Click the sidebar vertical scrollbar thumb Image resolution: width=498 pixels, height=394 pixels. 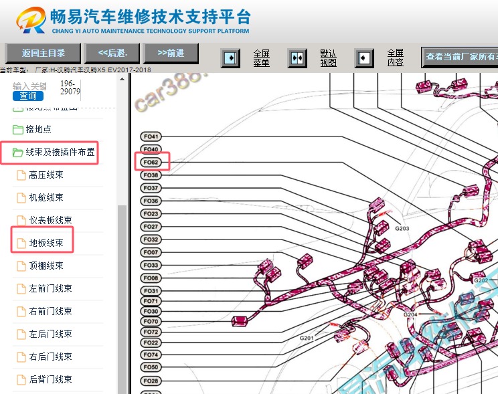pos(122,300)
